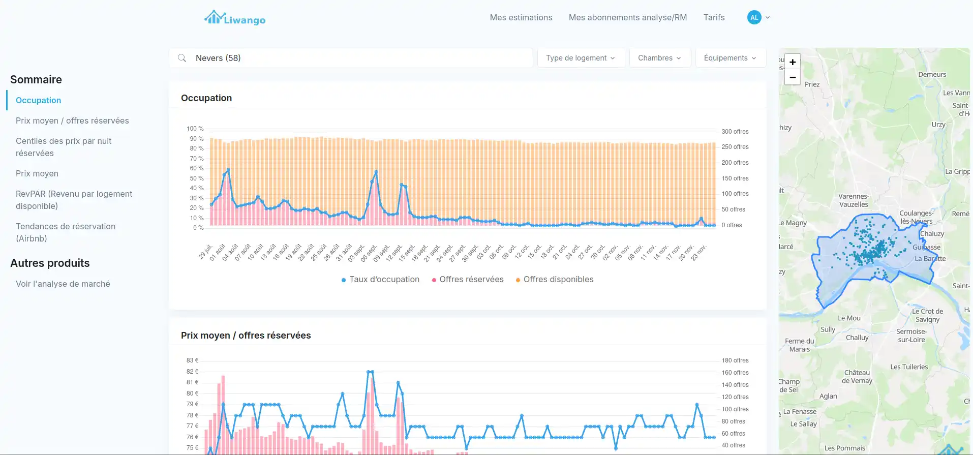The image size is (973, 455).
Task: Zoom out on the map
Action: (x=792, y=77)
